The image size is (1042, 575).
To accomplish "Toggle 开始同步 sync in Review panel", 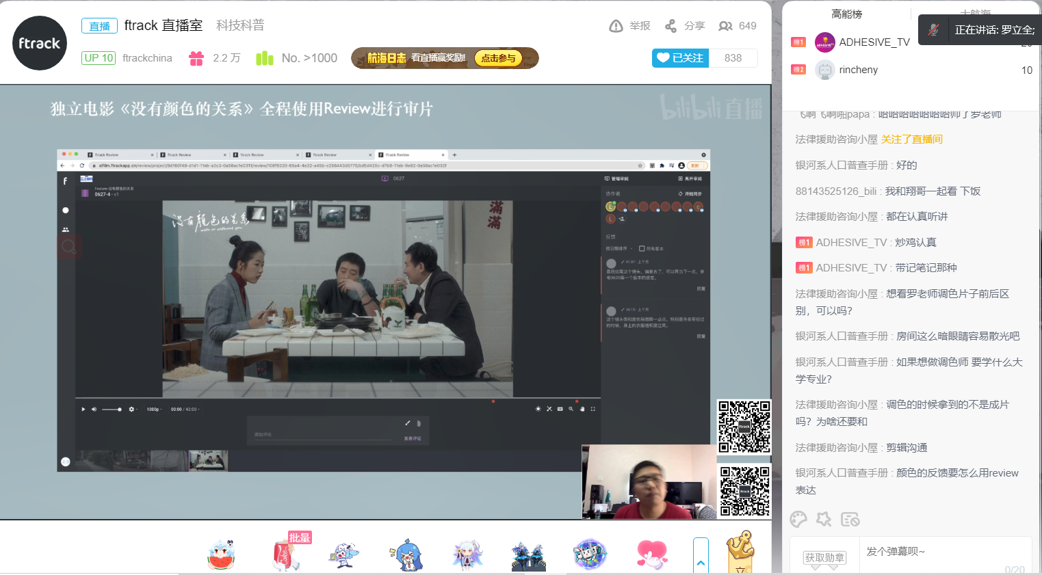I will coord(690,193).
